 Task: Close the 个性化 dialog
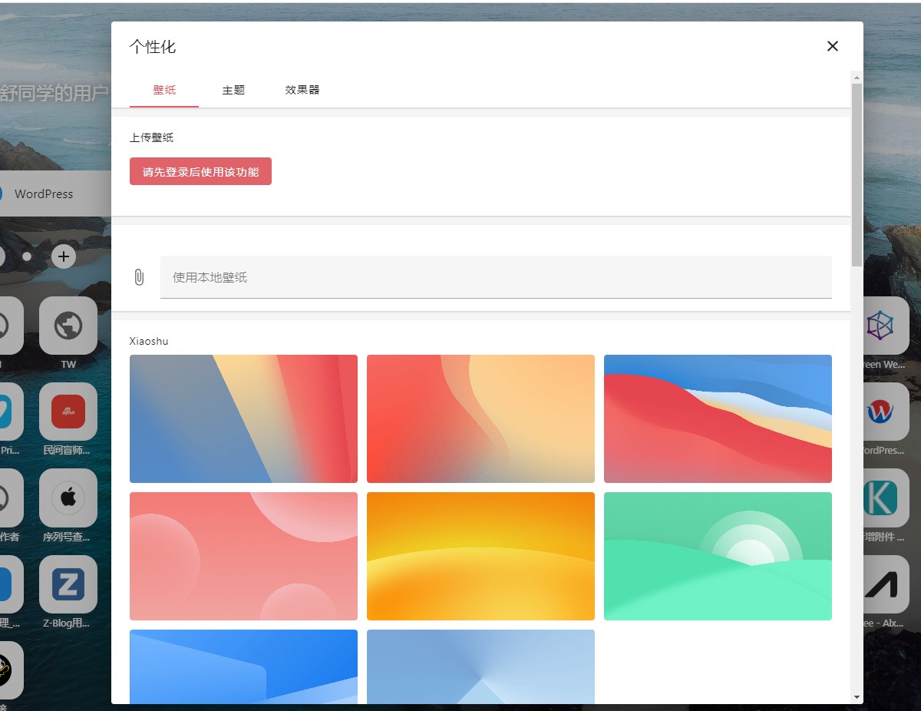pyautogui.click(x=833, y=46)
